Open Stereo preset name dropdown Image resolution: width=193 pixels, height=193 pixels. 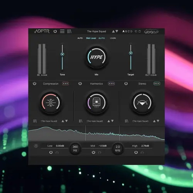click(141, 121)
